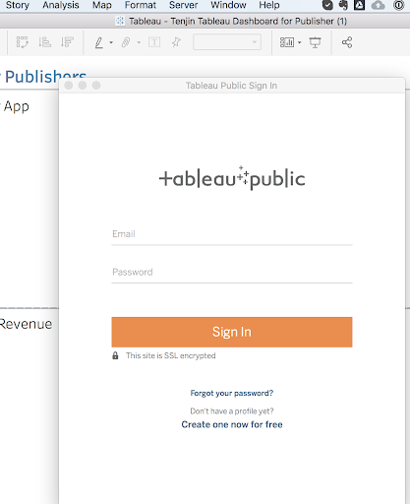
Task: Open the fit view combo box
Action: tap(227, 42)
